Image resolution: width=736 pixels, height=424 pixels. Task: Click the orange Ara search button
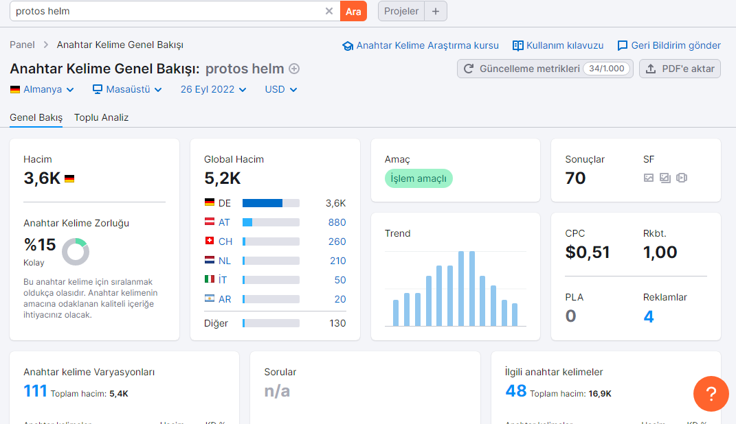click(353, 11)
